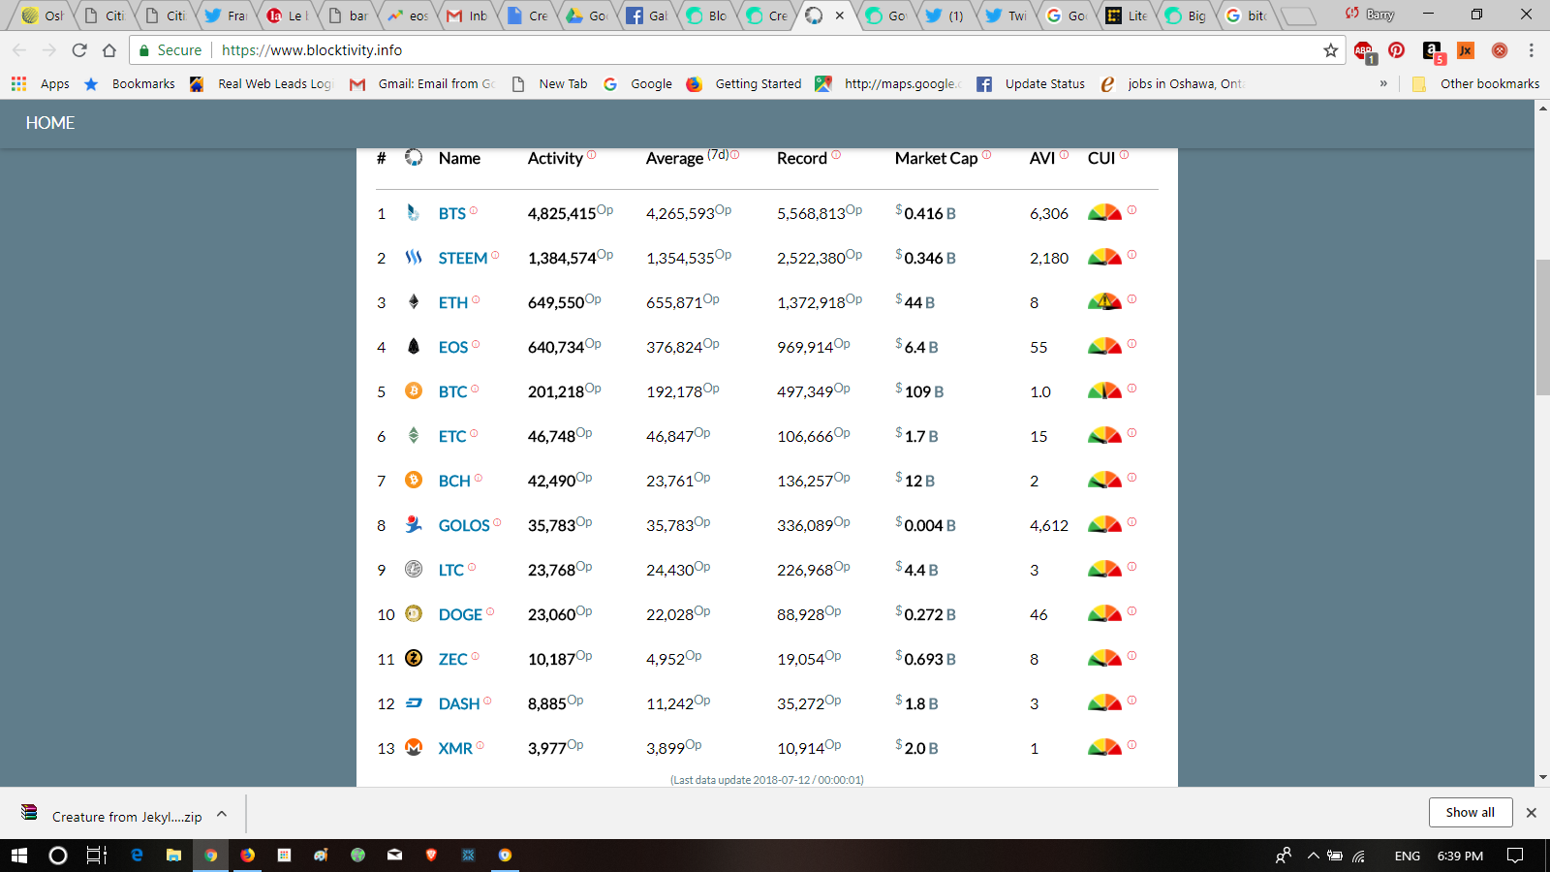
Task: Click the XMR coin logo icon
Action: (x=414, y=747)
